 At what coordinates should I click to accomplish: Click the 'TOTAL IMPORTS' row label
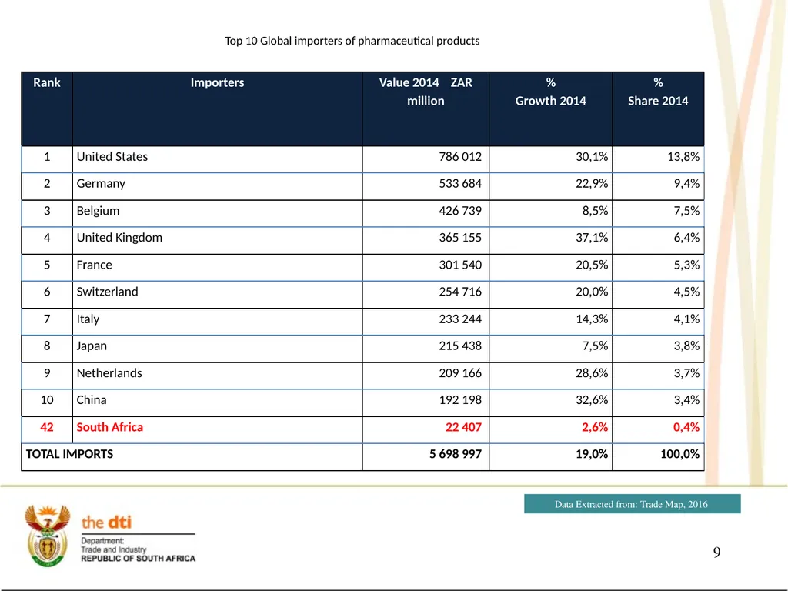(69, 454)
